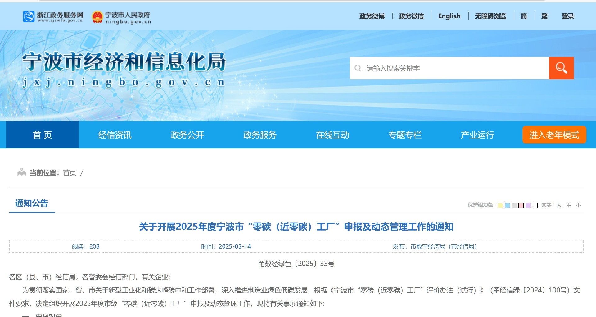Click the home icon beside 当前位置

[21, 172]
